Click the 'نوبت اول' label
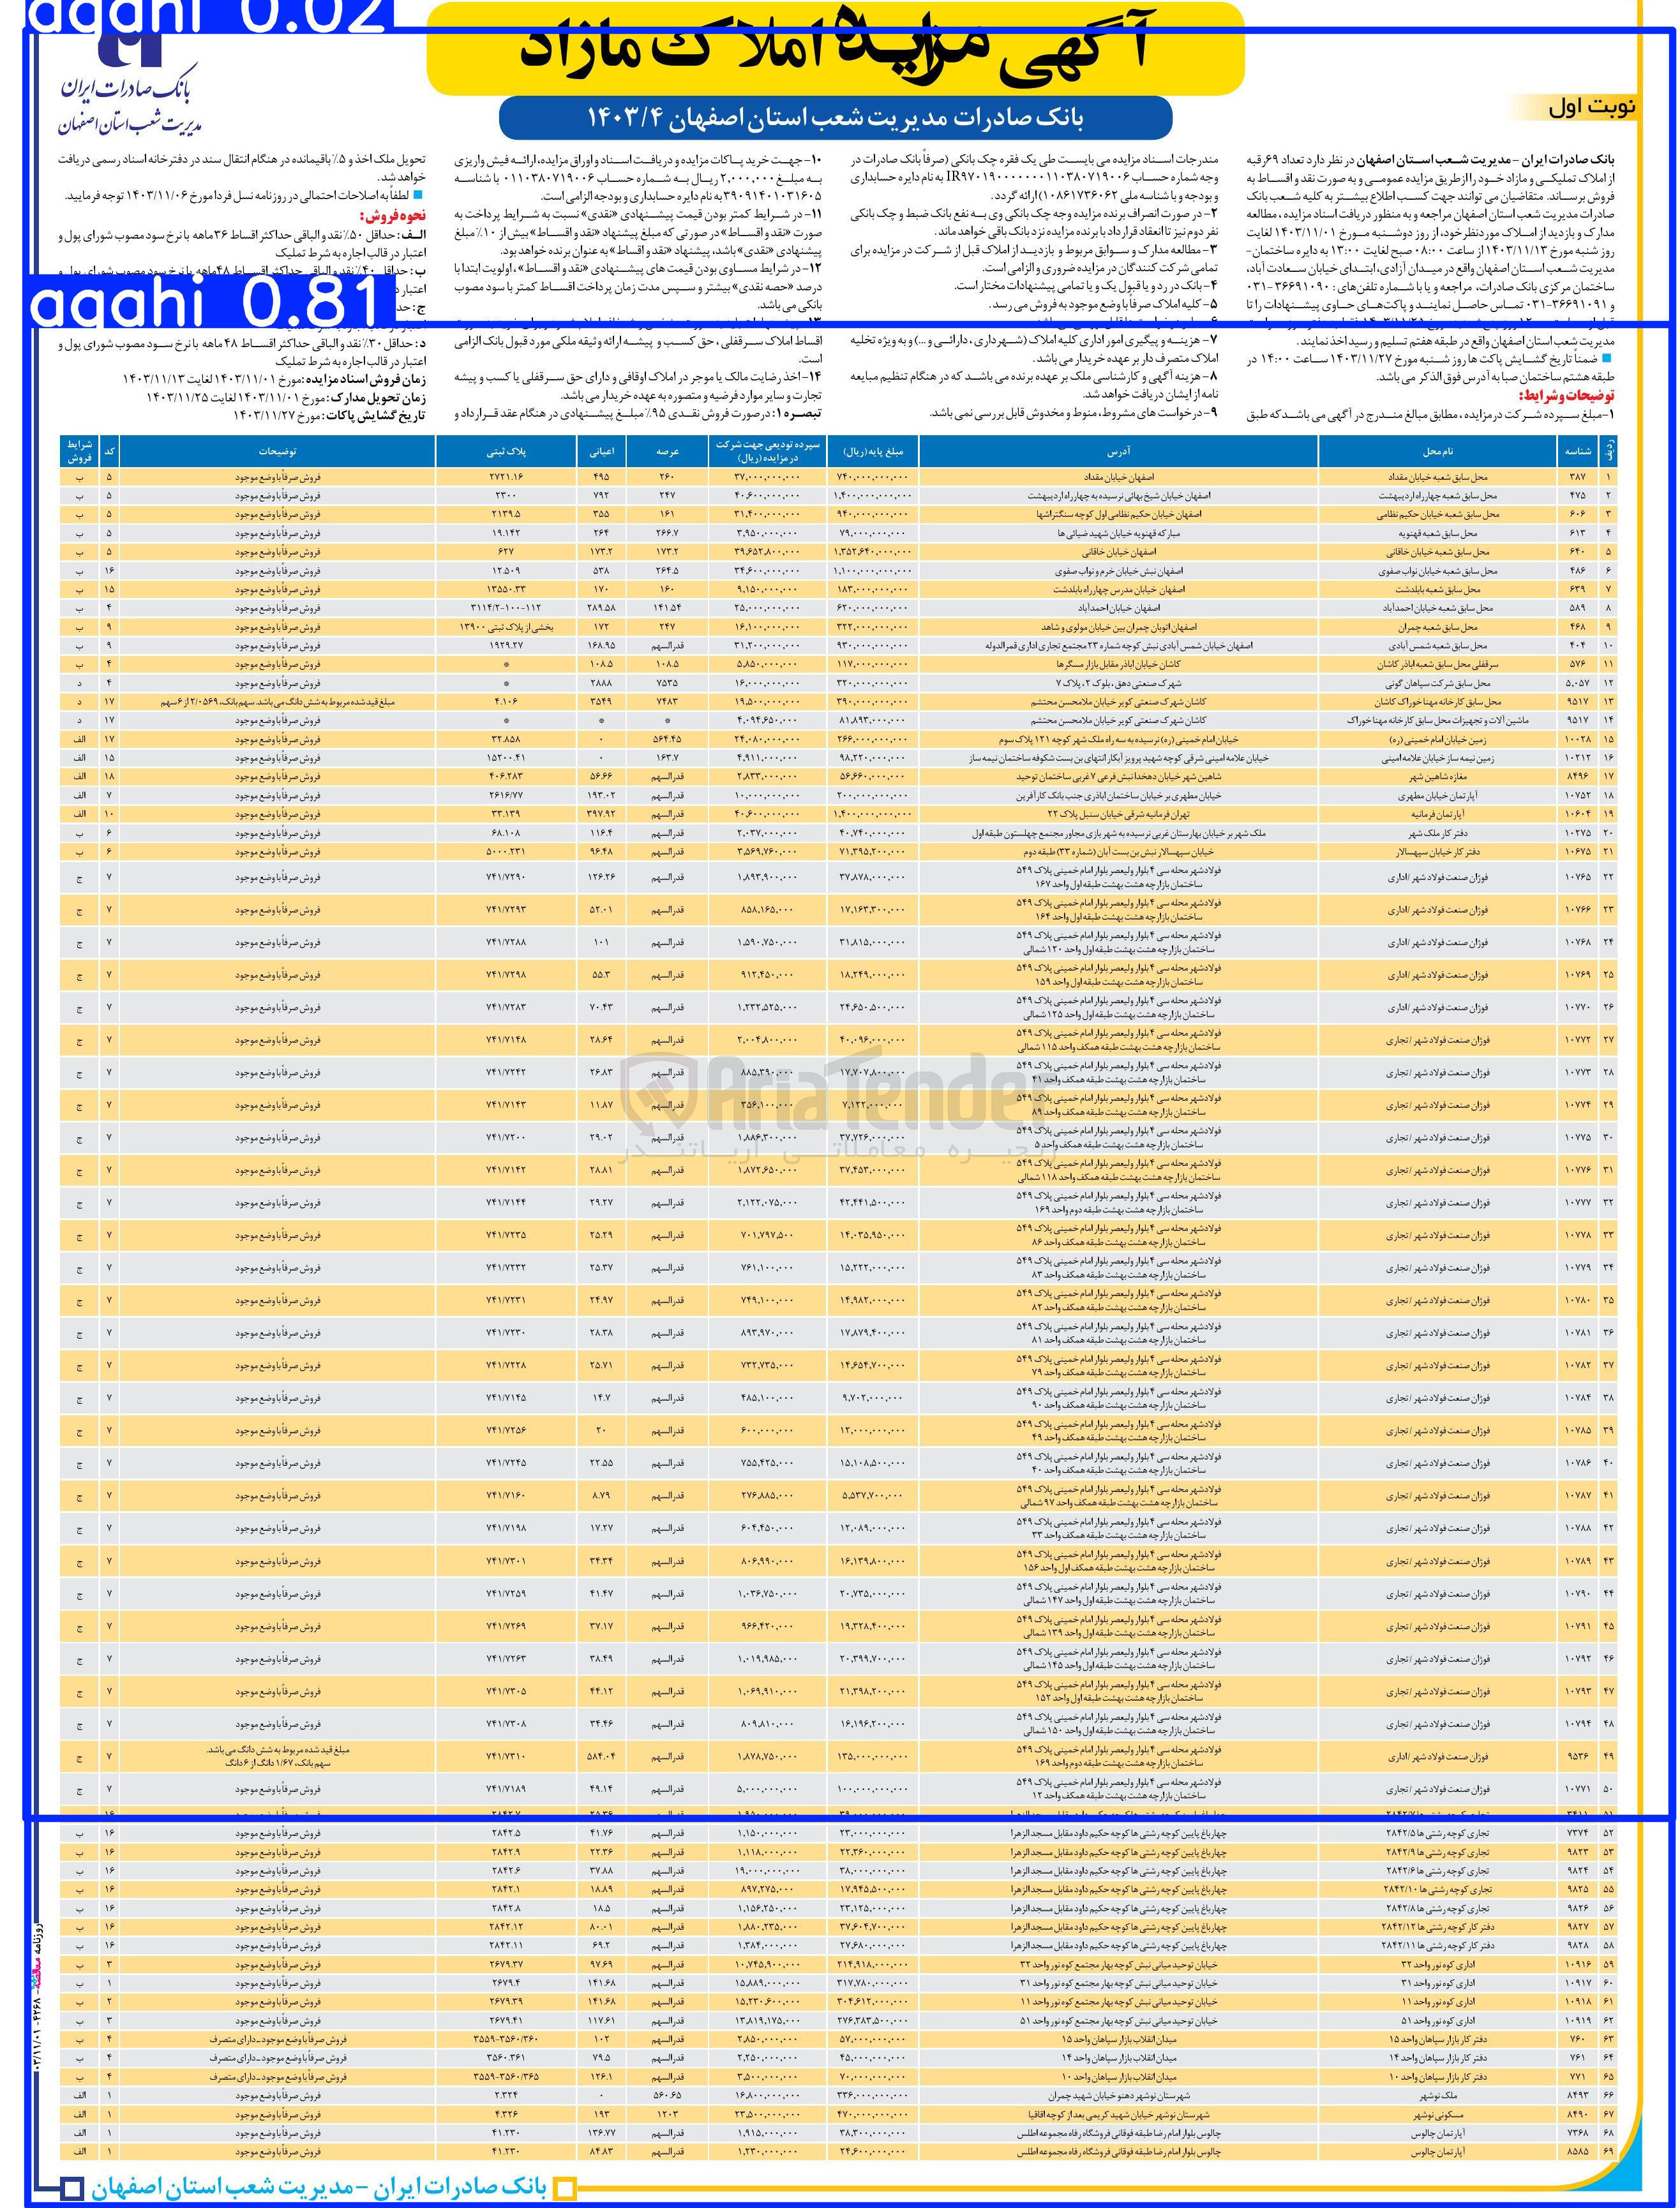 pos(1591,108)
